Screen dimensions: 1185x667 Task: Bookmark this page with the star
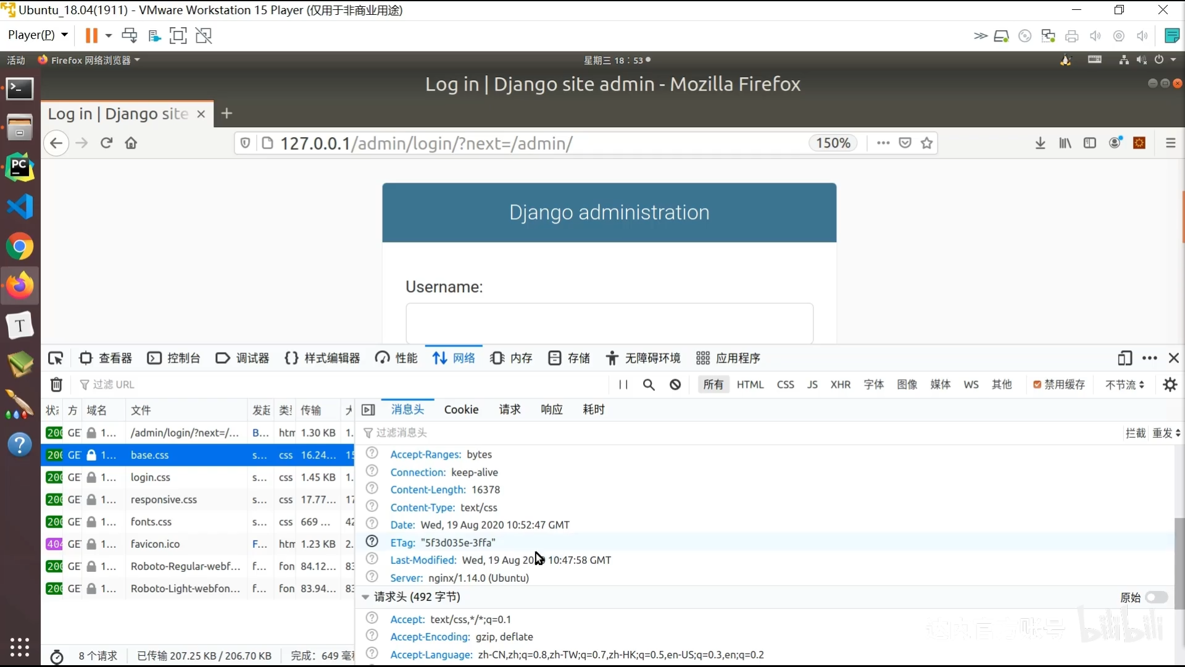pyautogui.click(x=926, y=143)
